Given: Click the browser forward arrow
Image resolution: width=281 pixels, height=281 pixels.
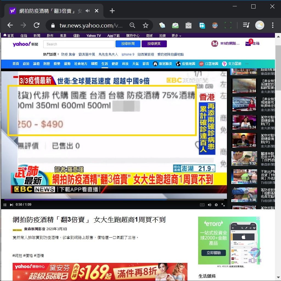Looking at the screenshot, I should tap(23, 25).
